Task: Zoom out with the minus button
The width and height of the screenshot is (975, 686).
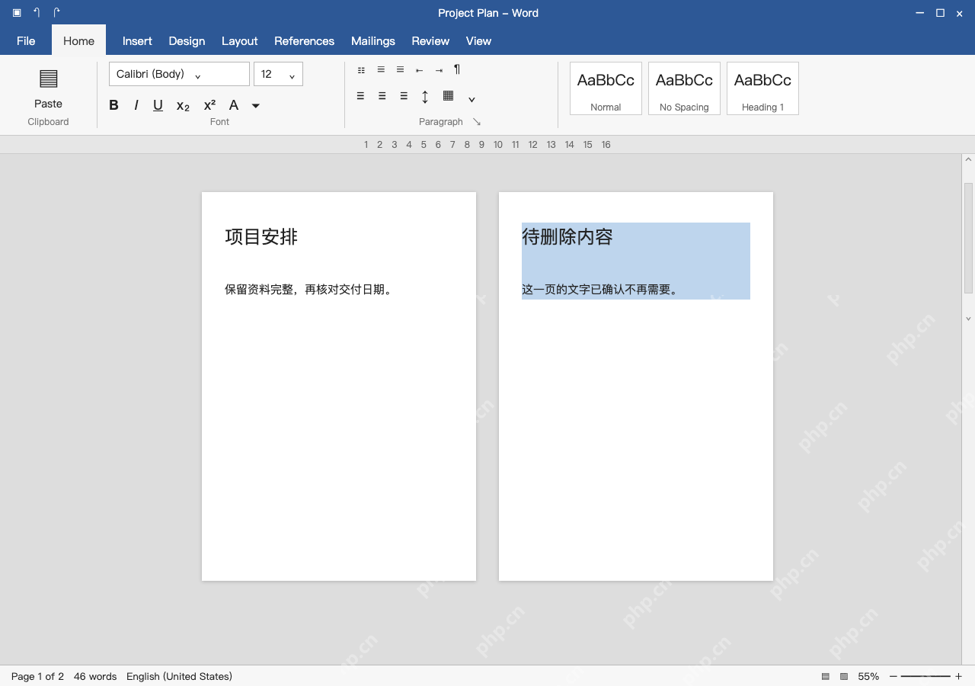Action: coord(893,676)
